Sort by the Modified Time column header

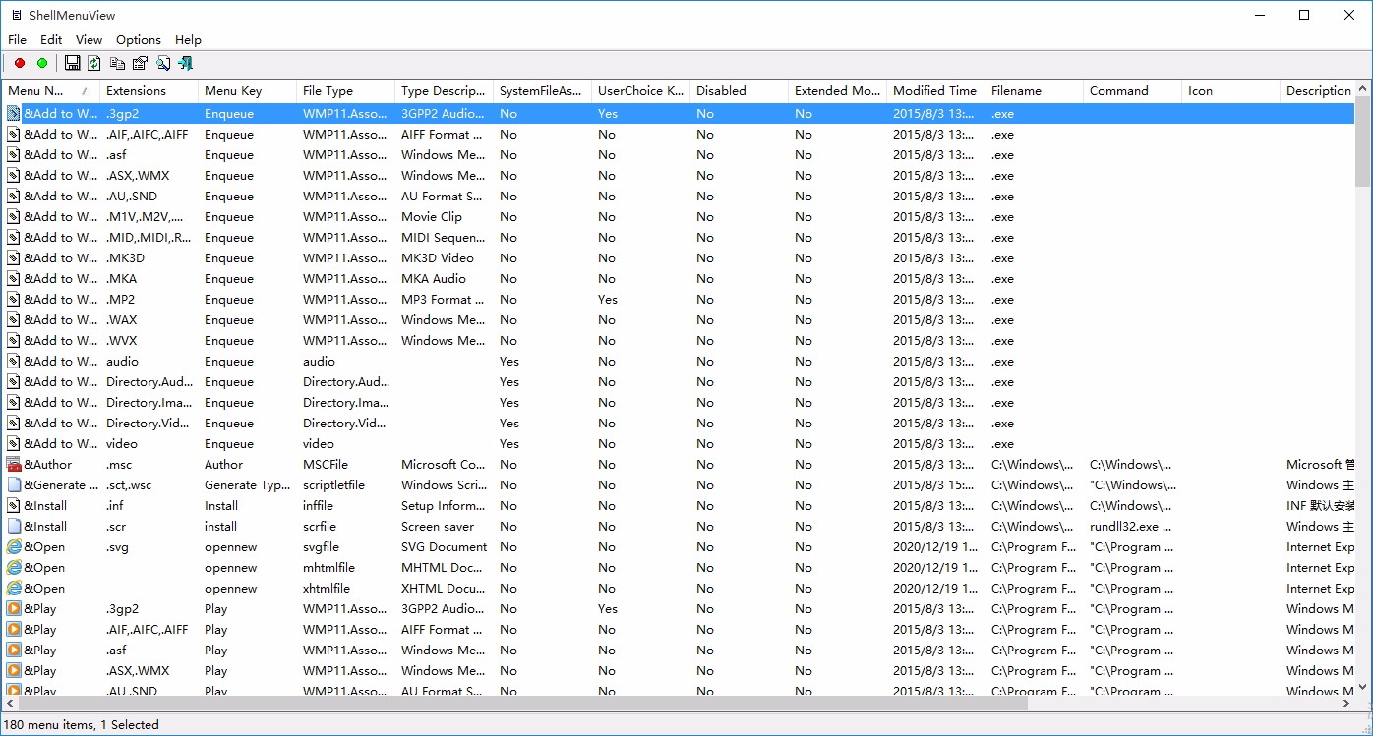[933, 90]
